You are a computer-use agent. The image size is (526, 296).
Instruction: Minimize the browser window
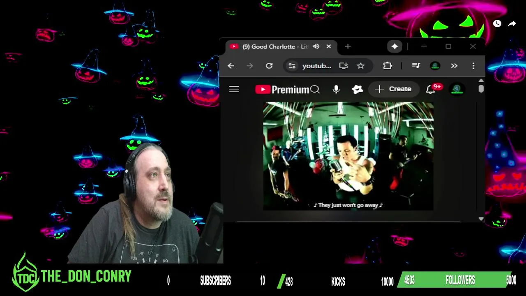424,46
